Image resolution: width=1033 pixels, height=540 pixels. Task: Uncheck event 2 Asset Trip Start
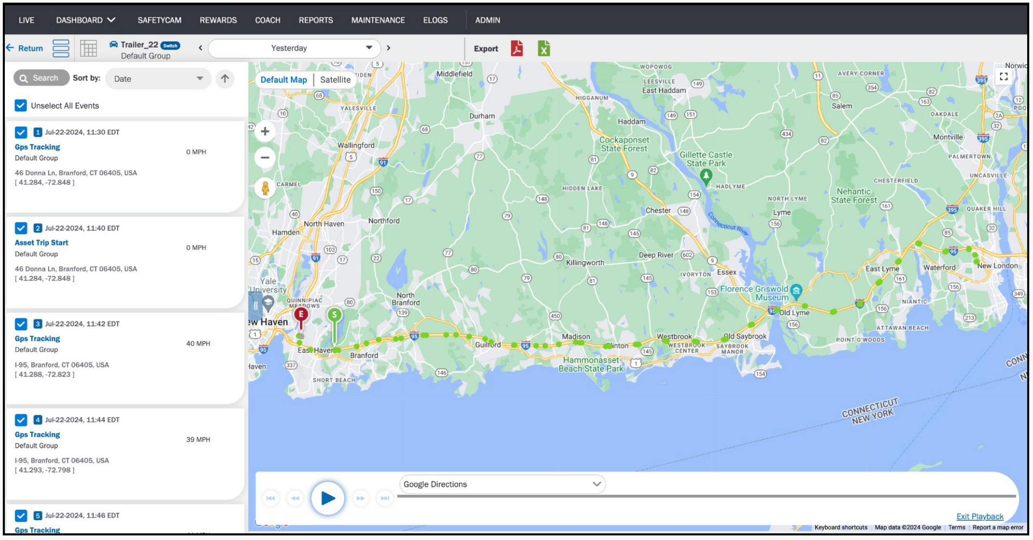21,228
